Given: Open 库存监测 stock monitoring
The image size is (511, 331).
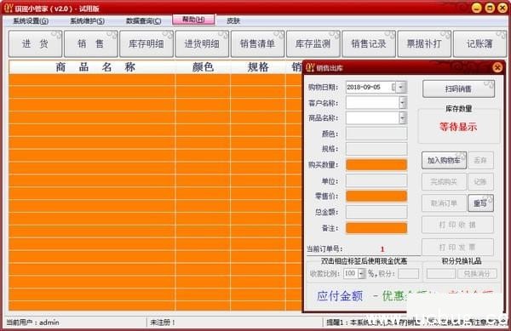Looking at the screenshot, I should click(x=313, y=43).
